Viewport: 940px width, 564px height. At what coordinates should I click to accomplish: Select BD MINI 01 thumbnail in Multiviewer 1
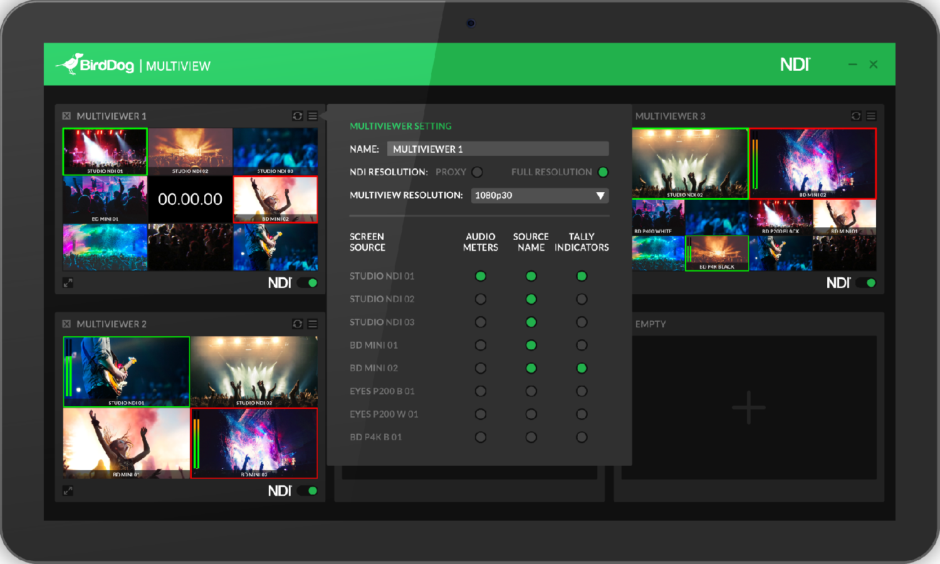105,199
